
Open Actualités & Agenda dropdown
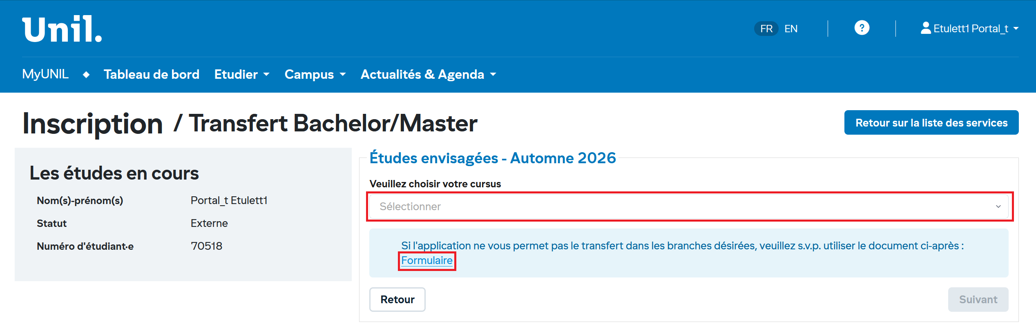coord(428,75)
